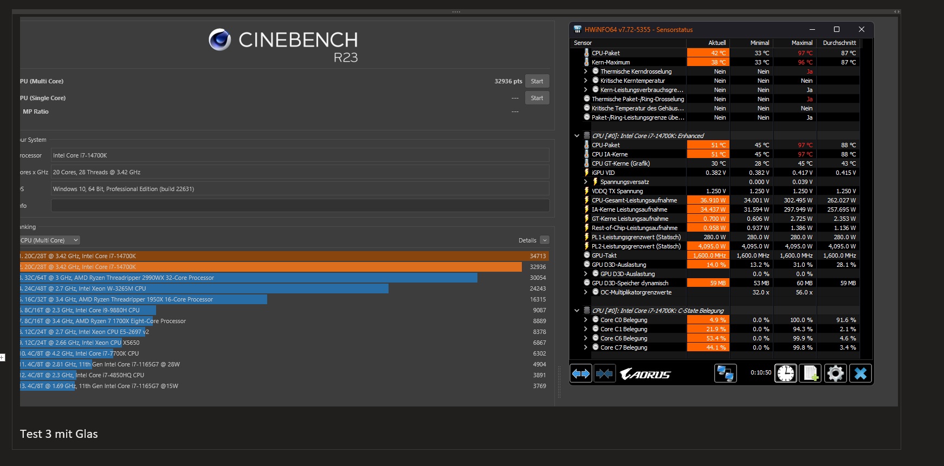944x466 pixels.
Task: Expand Core C6 Belegung row
Action: pyautogui.click(x=585, y=338)
